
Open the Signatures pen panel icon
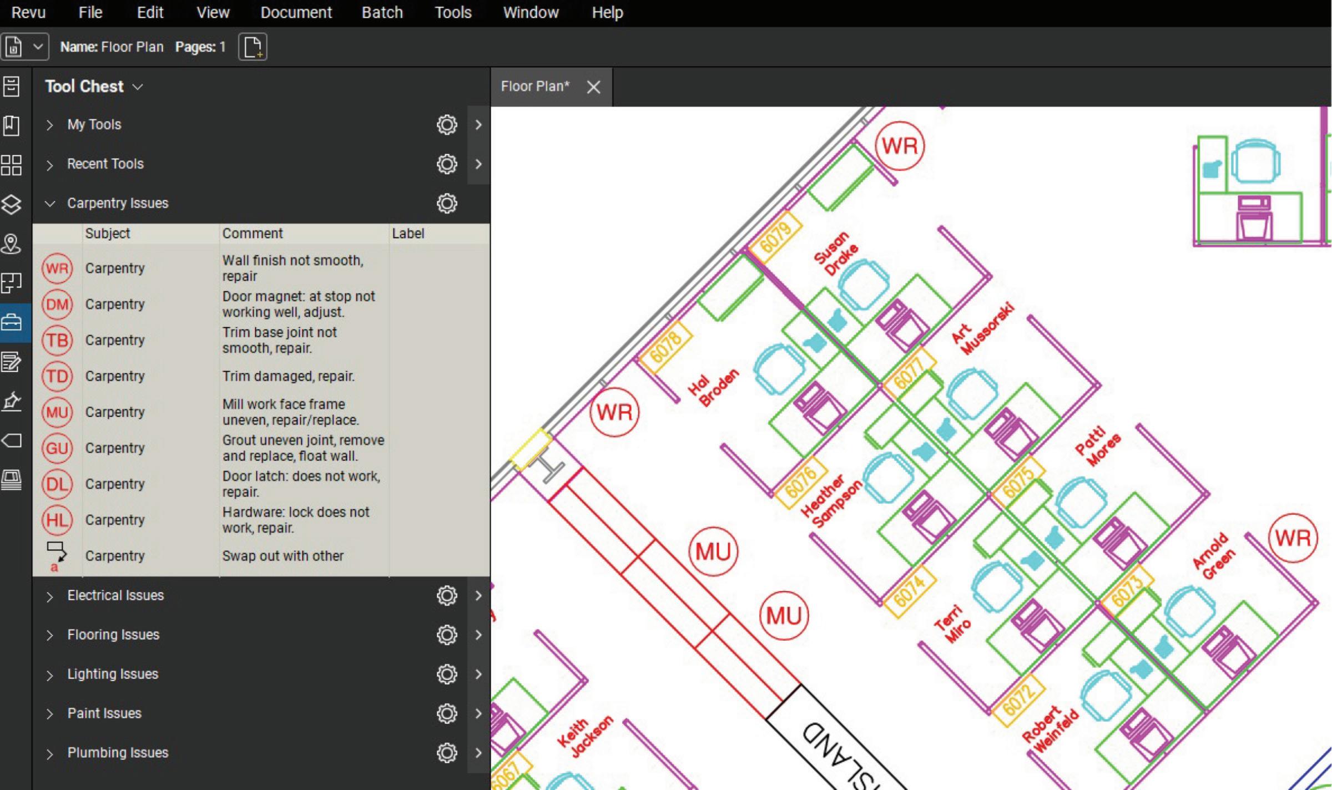(x=12, y=401)
